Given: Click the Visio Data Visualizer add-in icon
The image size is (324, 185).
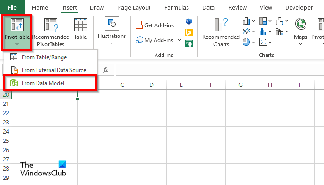Looking at the screenshot, I should tap(189, 22).
